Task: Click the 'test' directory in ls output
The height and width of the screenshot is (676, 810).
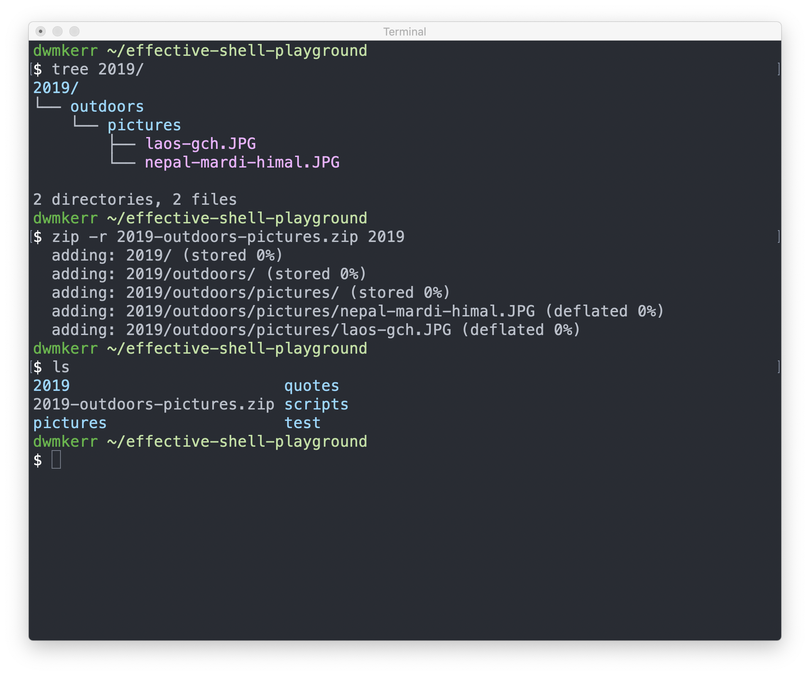Action: (x=302, y=423)
